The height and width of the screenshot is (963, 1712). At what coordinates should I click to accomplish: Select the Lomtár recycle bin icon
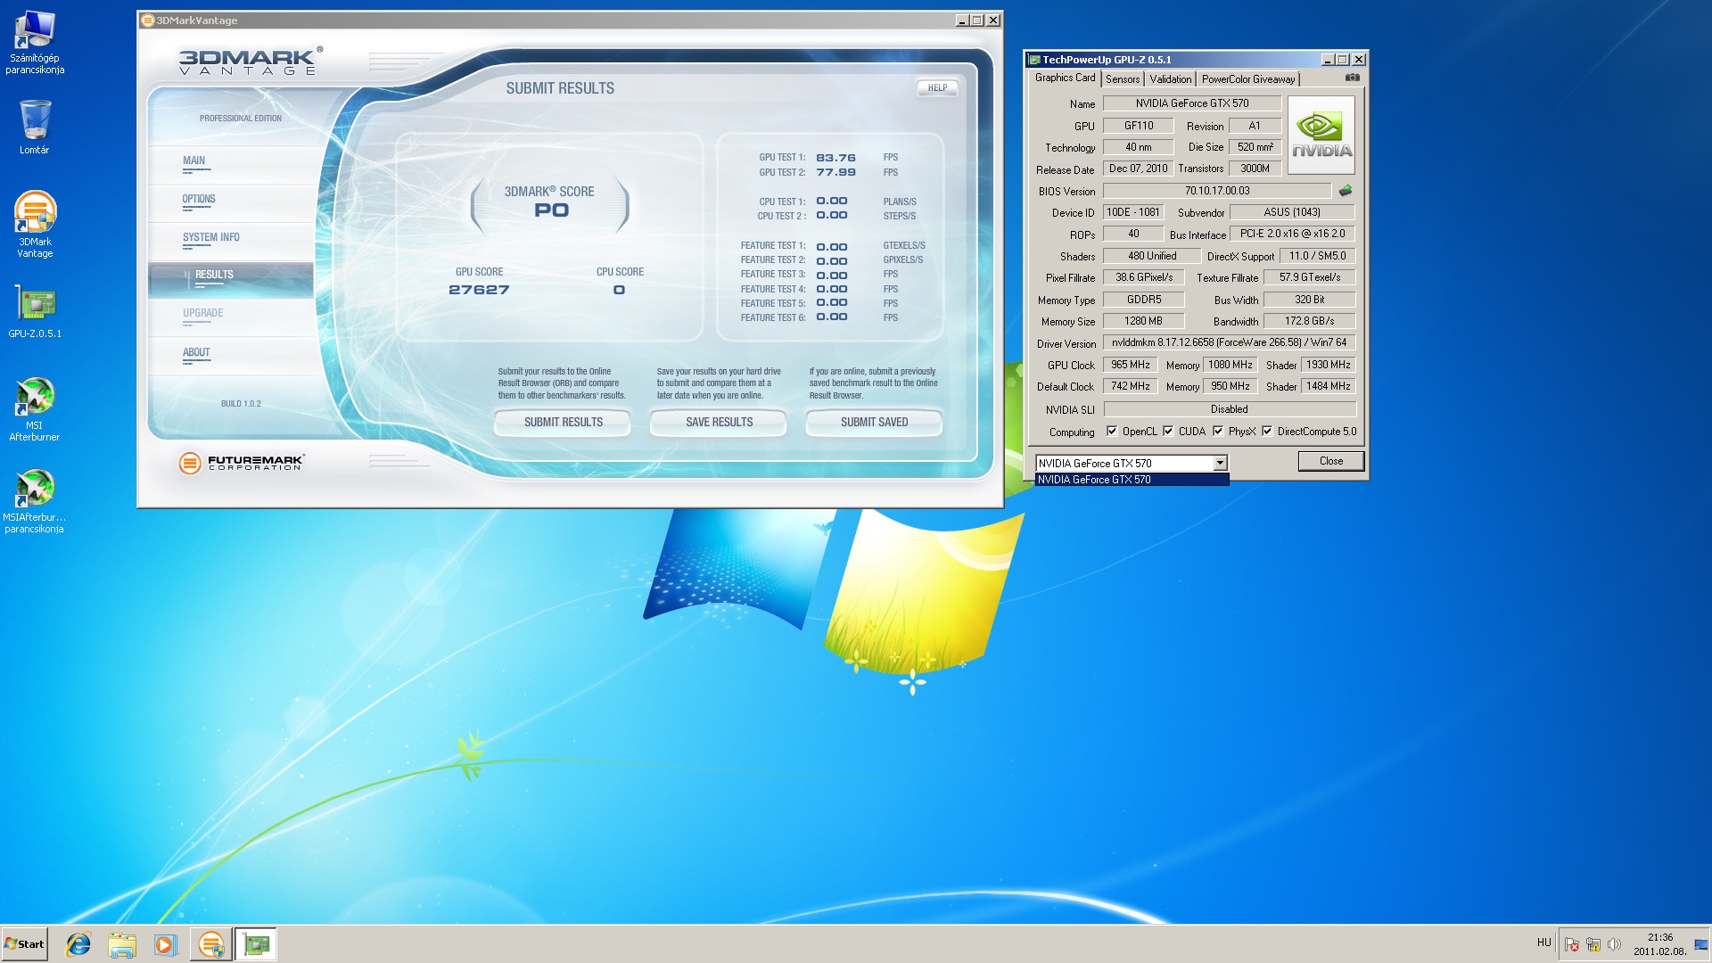pos(35,126)
